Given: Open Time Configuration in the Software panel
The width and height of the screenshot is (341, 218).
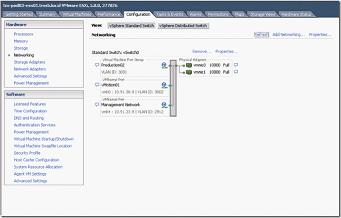Looking at the screenshot, I should click(x=31, y=111).
